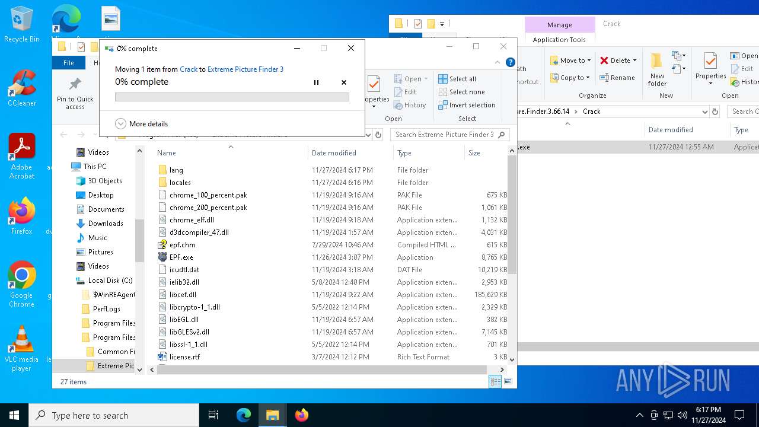Select PerfLogs folder in tree
The width and height of the screenshot is (759, 427).
tap(107, 309)
